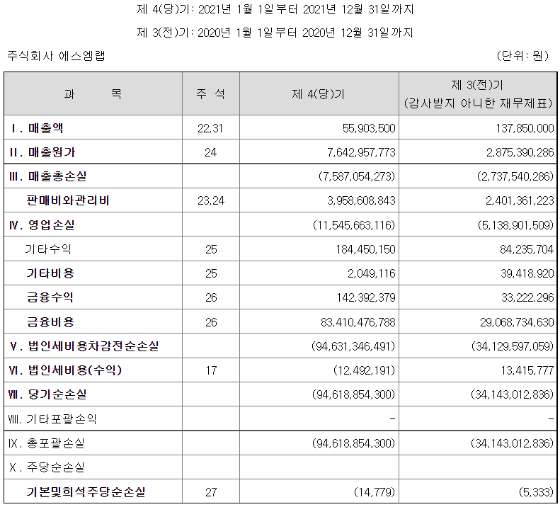Viewport: 560px width, 507px height.
Task: Select the 금융비용 row label
Action: pos(50,322)
